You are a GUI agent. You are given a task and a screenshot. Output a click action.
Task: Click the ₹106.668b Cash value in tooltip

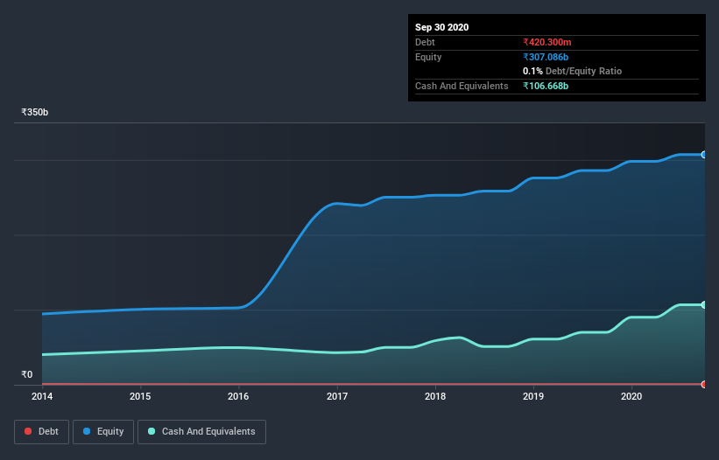click(x=551, y=86)
